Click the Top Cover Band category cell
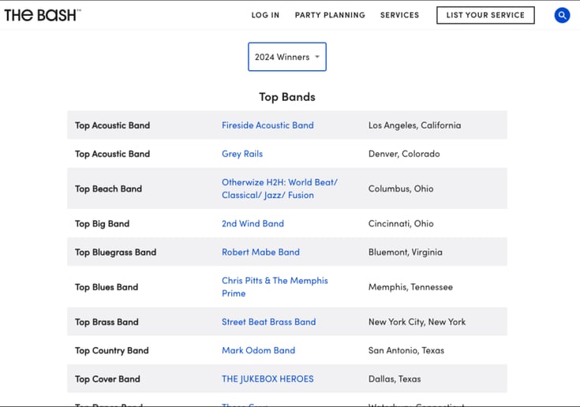 (107, 379)
